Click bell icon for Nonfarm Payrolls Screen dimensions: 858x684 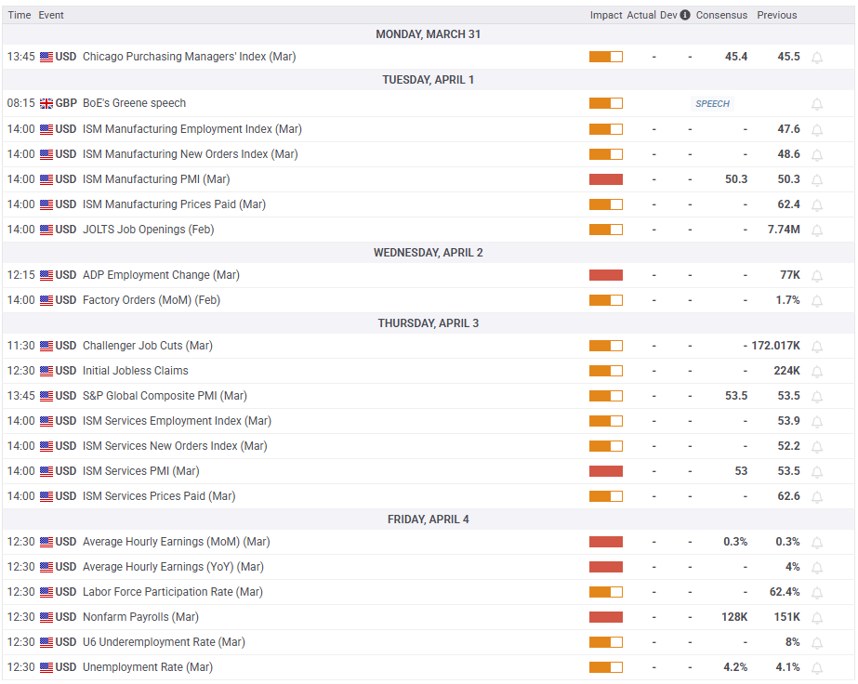click(817, 618)
